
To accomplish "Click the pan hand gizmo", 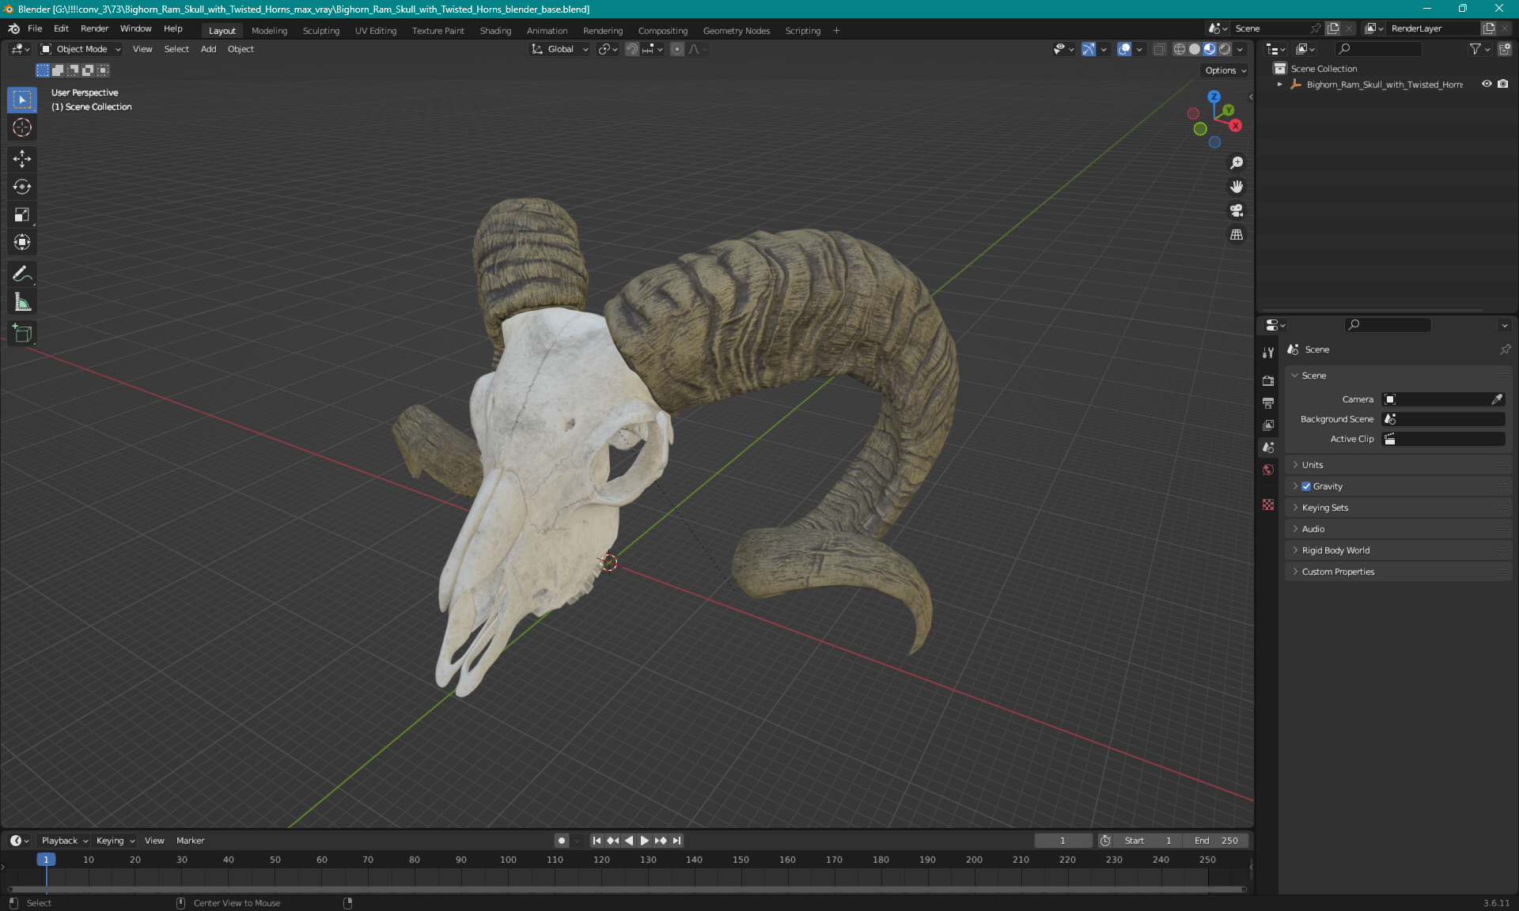I will pos(1237,187).
